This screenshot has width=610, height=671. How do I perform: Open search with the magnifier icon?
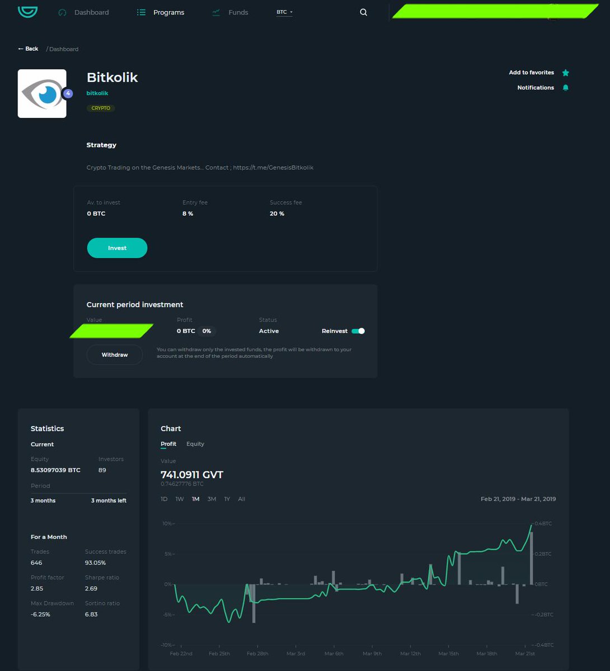pos(363,12)
